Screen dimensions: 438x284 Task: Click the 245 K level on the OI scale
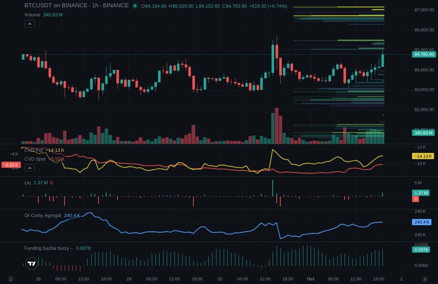[420, 212]
